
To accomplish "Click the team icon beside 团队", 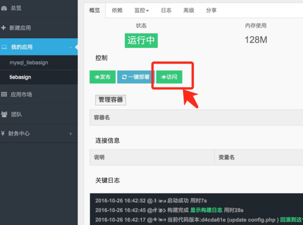I will pos(4,114).
